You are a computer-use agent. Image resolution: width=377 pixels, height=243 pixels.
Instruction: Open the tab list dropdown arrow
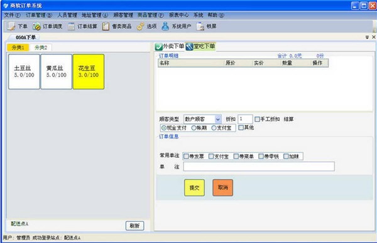point(367,37)
